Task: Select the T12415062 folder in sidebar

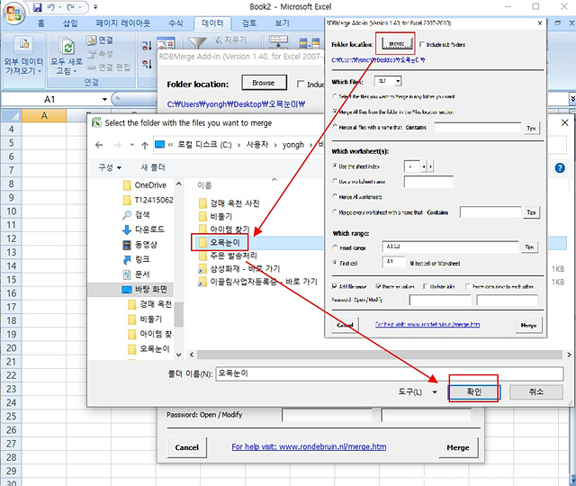Action: pos(148,200)
